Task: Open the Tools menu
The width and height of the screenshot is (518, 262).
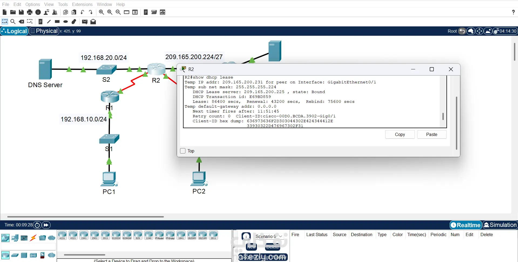Action: (63, 4)
